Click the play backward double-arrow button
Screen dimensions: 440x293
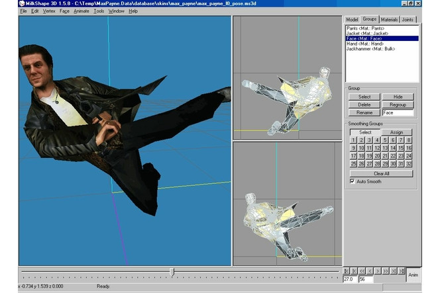362,271
